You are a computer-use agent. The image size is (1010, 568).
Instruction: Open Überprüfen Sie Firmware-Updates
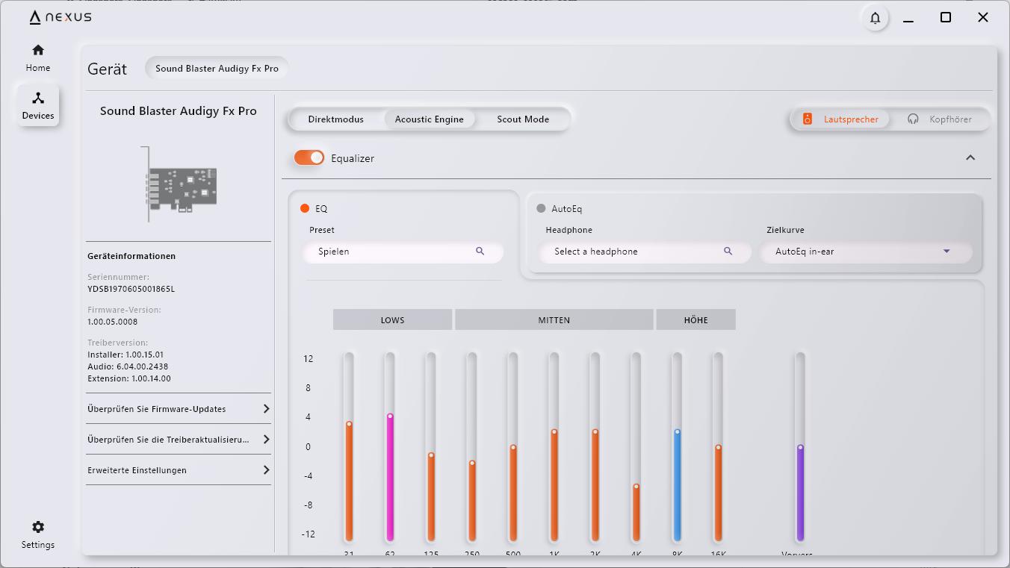pos(179,409)
